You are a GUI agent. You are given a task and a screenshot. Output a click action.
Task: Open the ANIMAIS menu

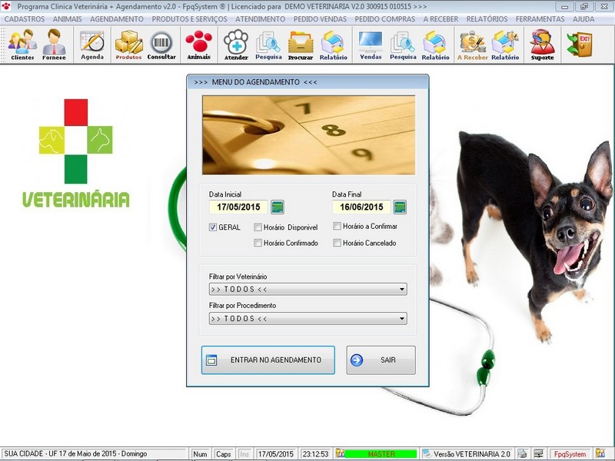pyautogui.click(x=68, y=18)
